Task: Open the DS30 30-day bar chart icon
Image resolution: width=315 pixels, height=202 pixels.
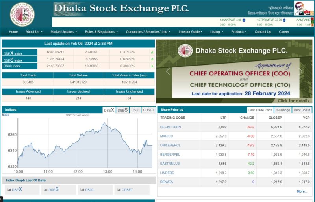Action: (x=82, y=190)
